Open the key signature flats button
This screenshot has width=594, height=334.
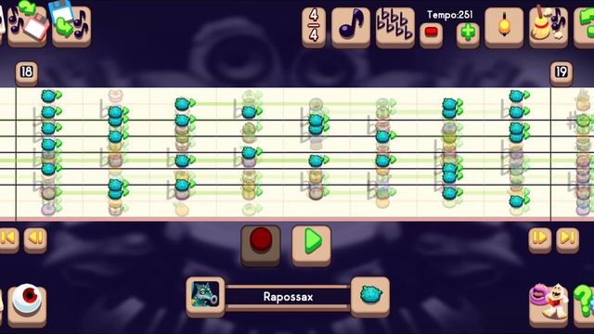click(395, 27)
